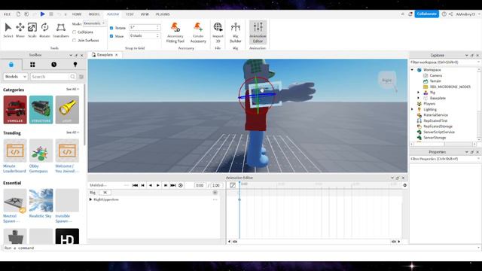Open the FILE menu
The width and height of the screenshot is (482, 271).
(7, 14)
